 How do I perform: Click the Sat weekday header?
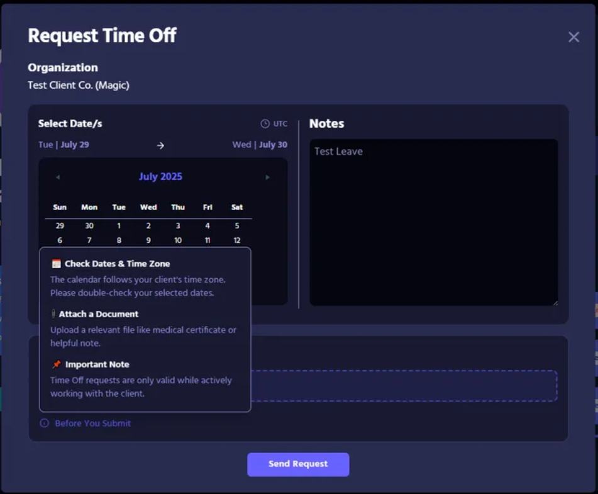click(237, 207)
